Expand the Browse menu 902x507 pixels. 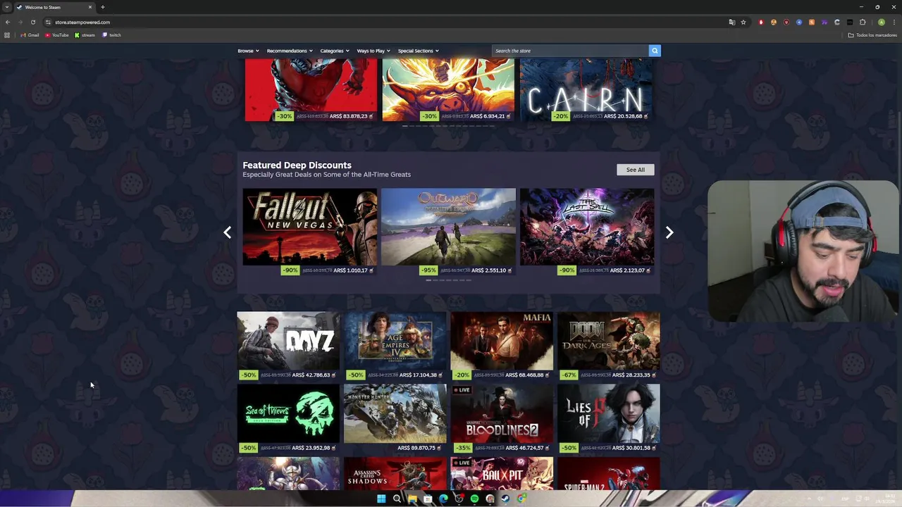pos(248,51)
